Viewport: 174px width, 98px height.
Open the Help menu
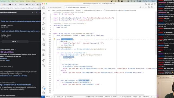pos(33,1)
